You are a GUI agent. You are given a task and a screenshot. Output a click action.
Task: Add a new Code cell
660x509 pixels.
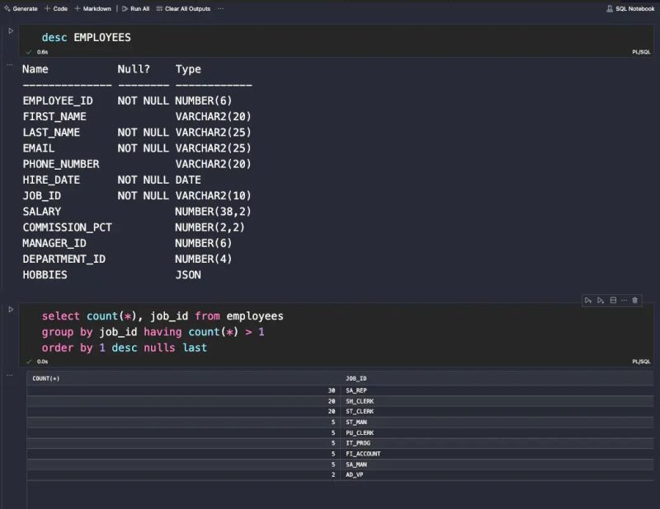(58, 8)
